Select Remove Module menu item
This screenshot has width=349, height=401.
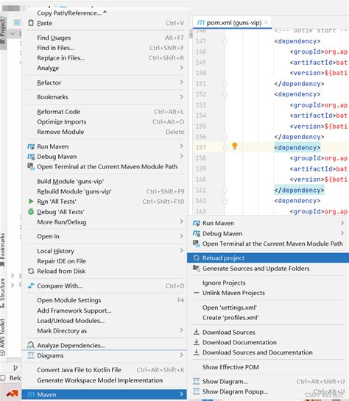(105, 132)
